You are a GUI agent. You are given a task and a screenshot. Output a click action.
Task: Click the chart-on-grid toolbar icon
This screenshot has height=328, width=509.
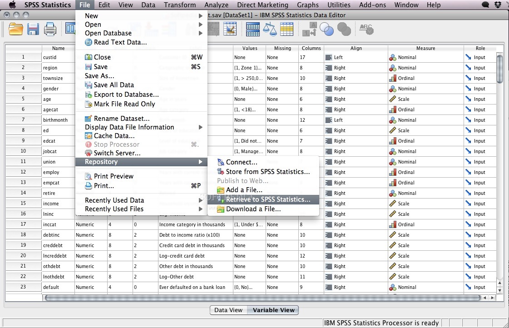(x=230, y=29)
